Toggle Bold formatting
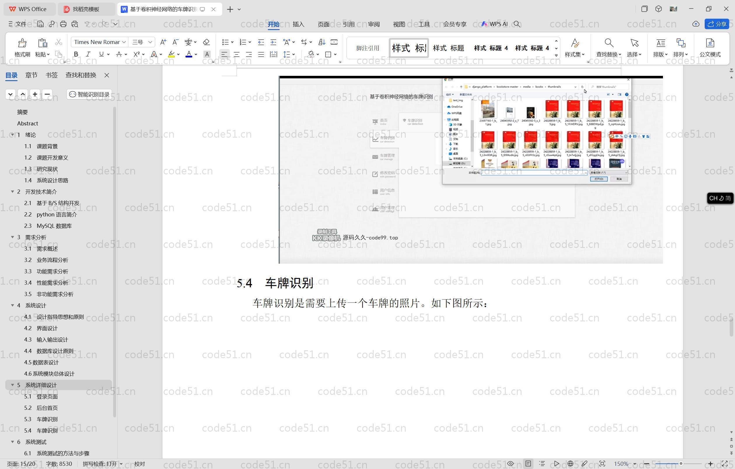This screenshot has width=735, height=469. (x=76, y=54)
